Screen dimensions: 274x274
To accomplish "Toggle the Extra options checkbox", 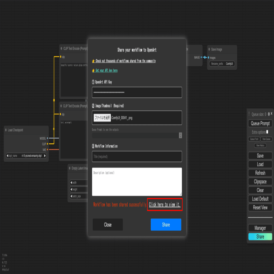I will pyautogui.click(x=267, y=132).
